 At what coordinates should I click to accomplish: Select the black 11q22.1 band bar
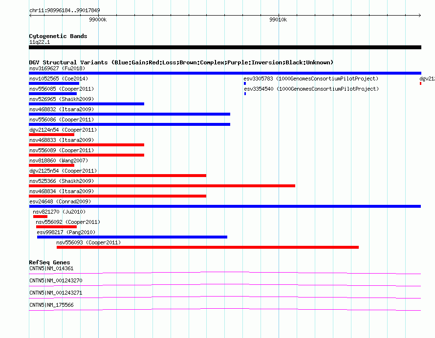(225, 47)
